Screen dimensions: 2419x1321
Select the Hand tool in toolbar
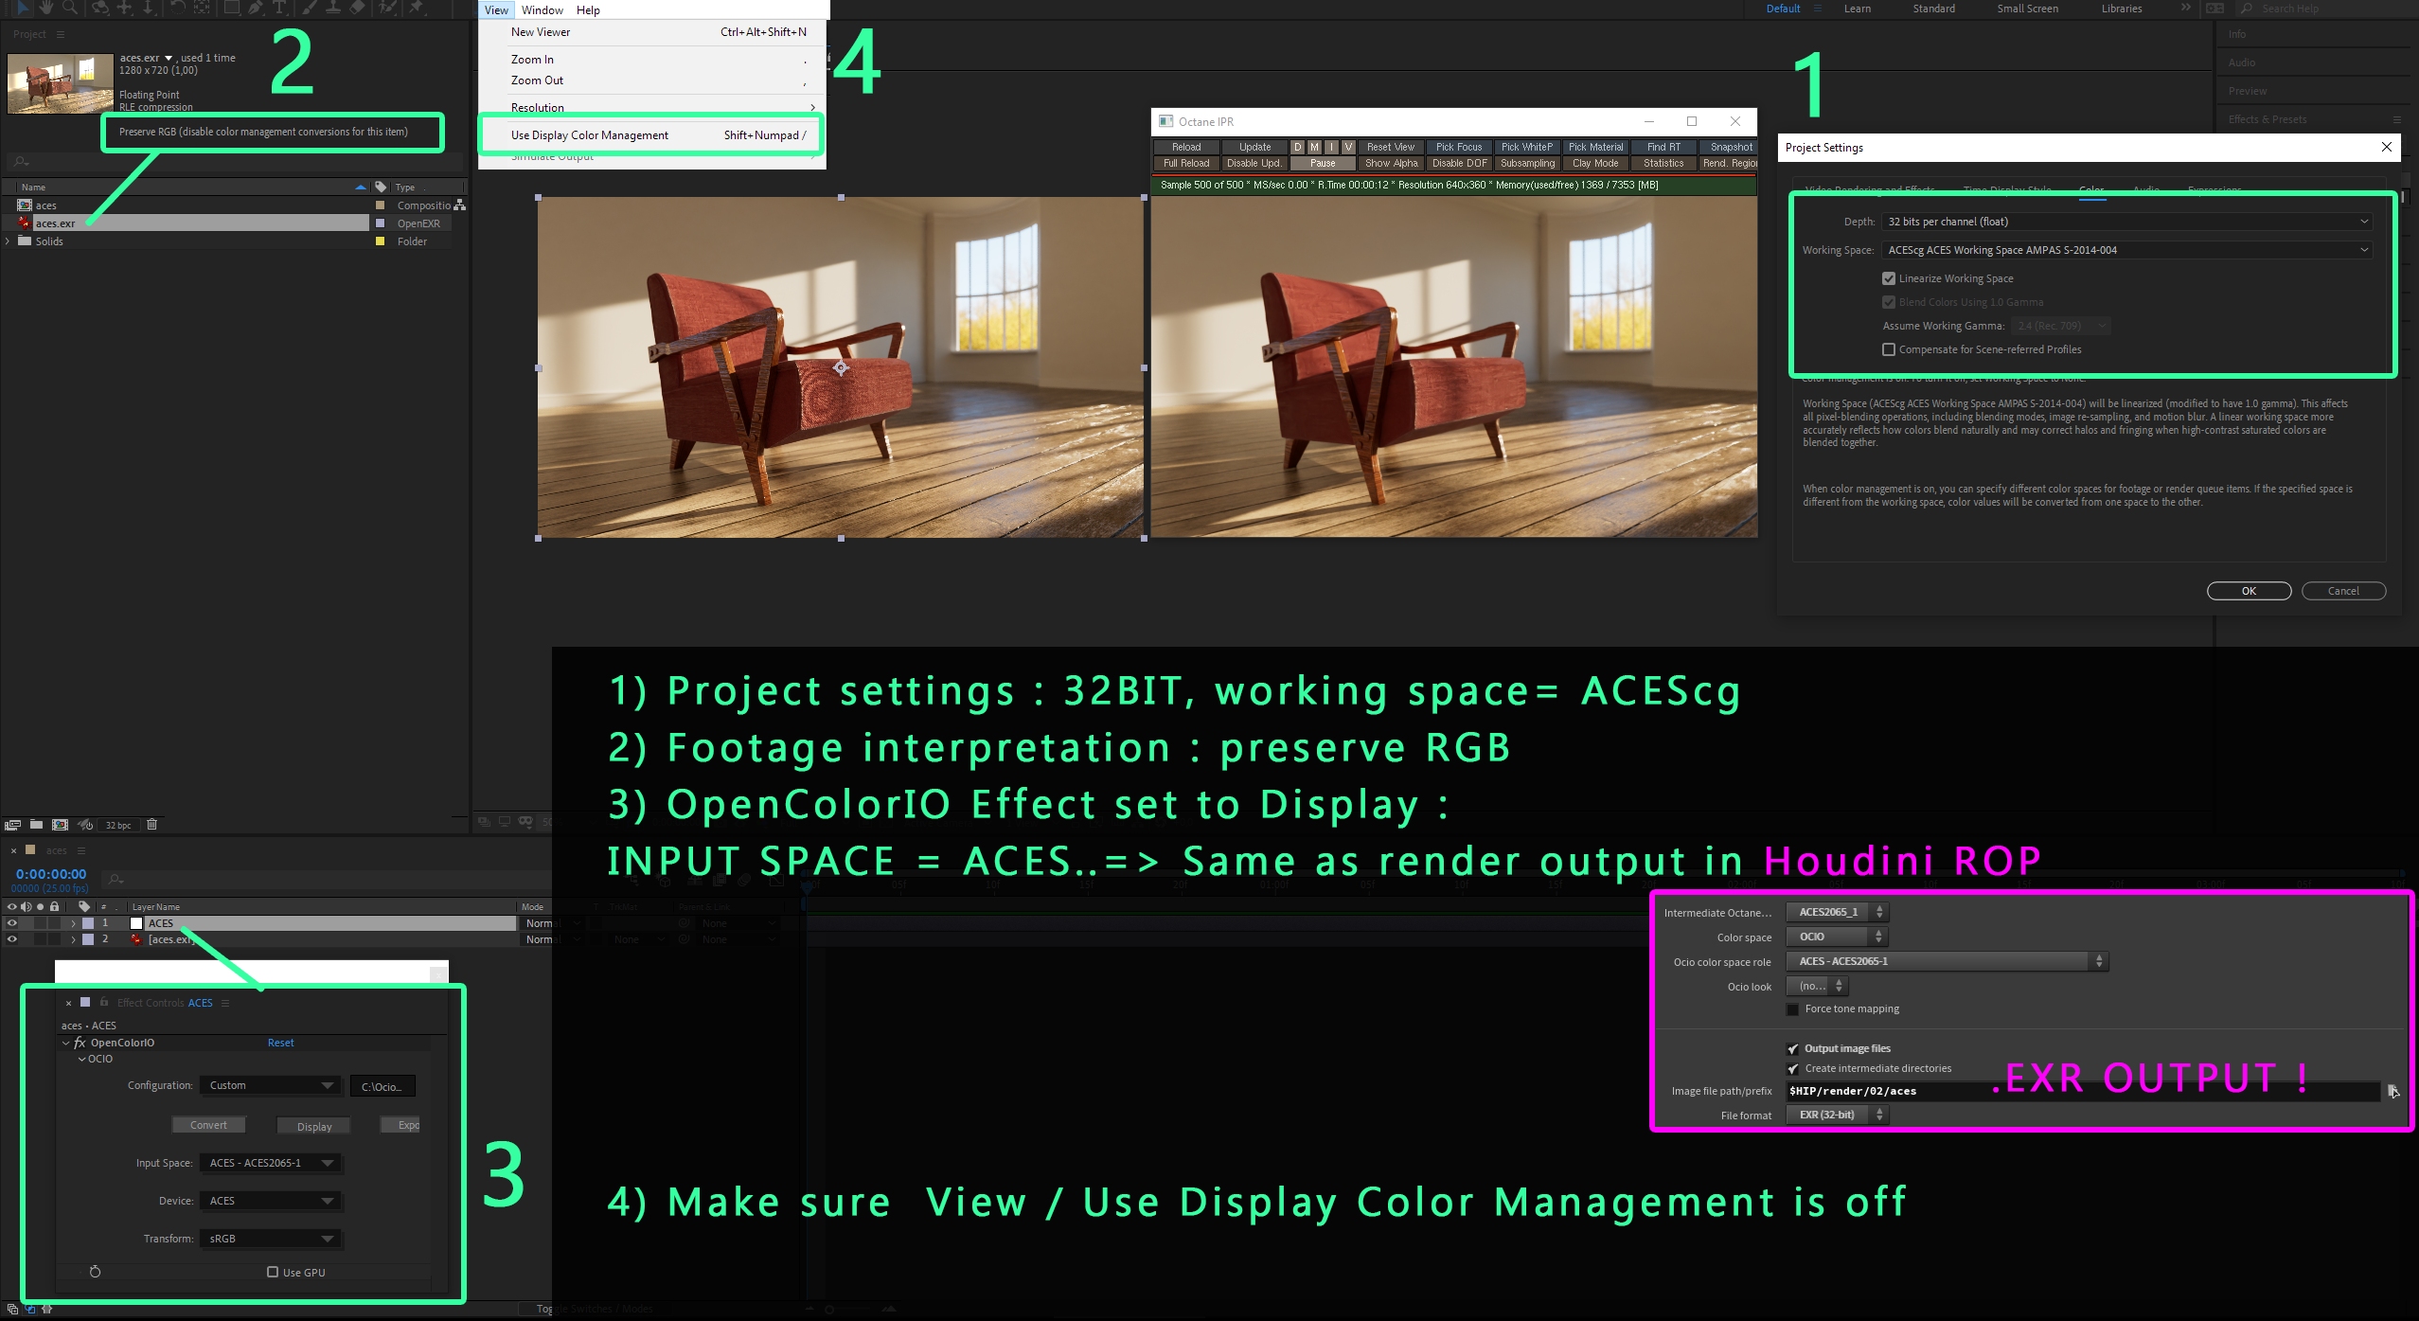pyautogui.click(x=45, y=8)
